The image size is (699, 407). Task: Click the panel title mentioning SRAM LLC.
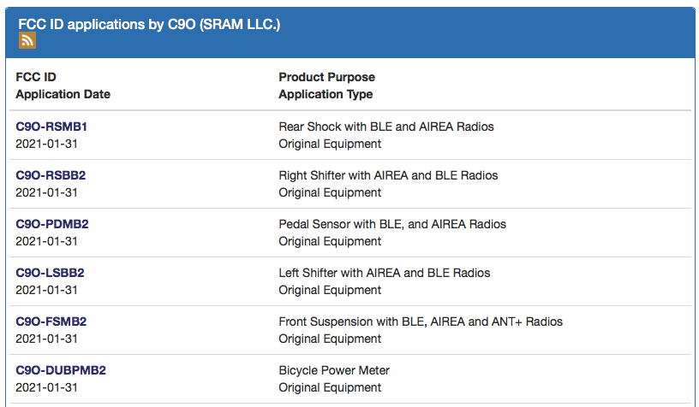(150, 24)
